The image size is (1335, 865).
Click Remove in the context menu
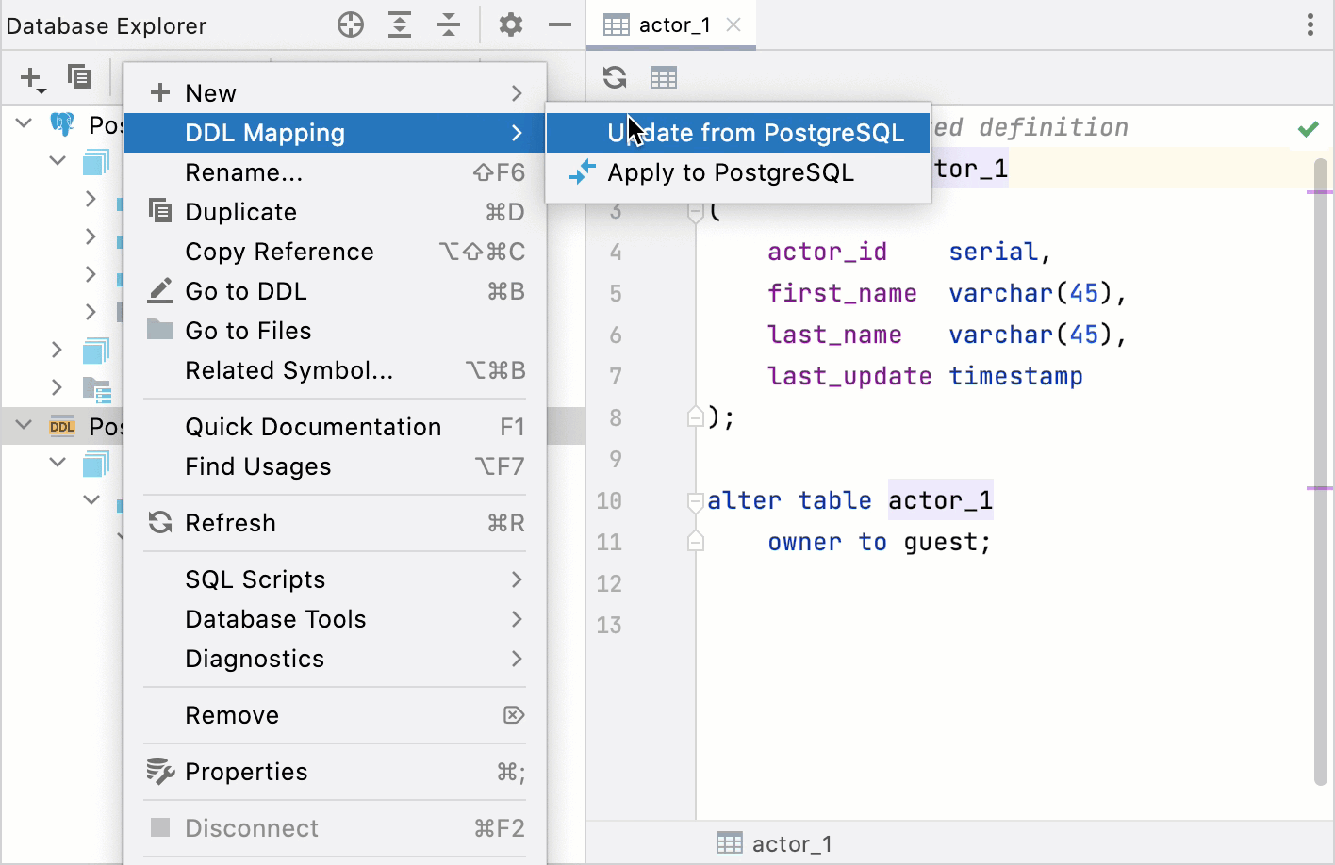[232, 714]
